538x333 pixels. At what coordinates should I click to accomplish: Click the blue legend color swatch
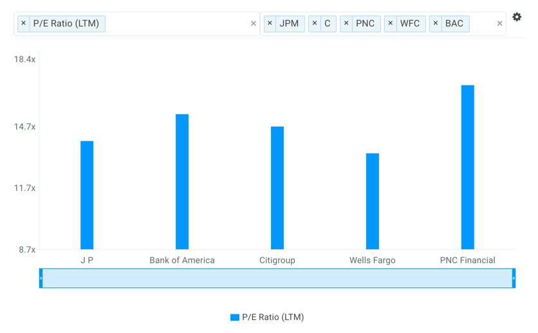[235, 317]
